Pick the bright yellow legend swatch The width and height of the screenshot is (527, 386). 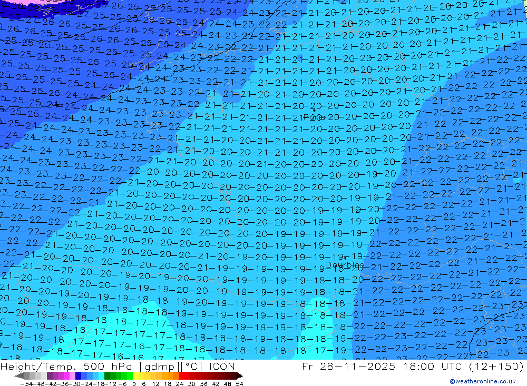point(136,376)
